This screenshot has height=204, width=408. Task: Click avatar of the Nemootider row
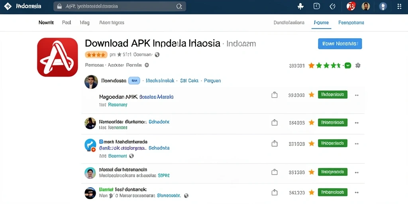point(90,123)
